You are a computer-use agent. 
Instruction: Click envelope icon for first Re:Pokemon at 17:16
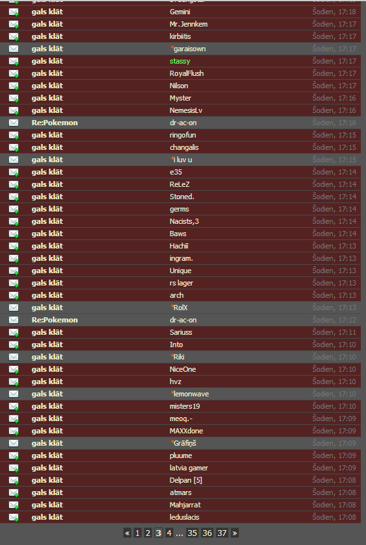click(14, 123)
